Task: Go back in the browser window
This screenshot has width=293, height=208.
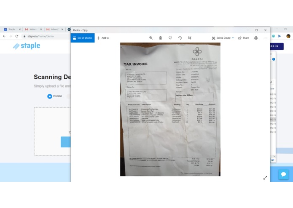Action: pos(4,36)
